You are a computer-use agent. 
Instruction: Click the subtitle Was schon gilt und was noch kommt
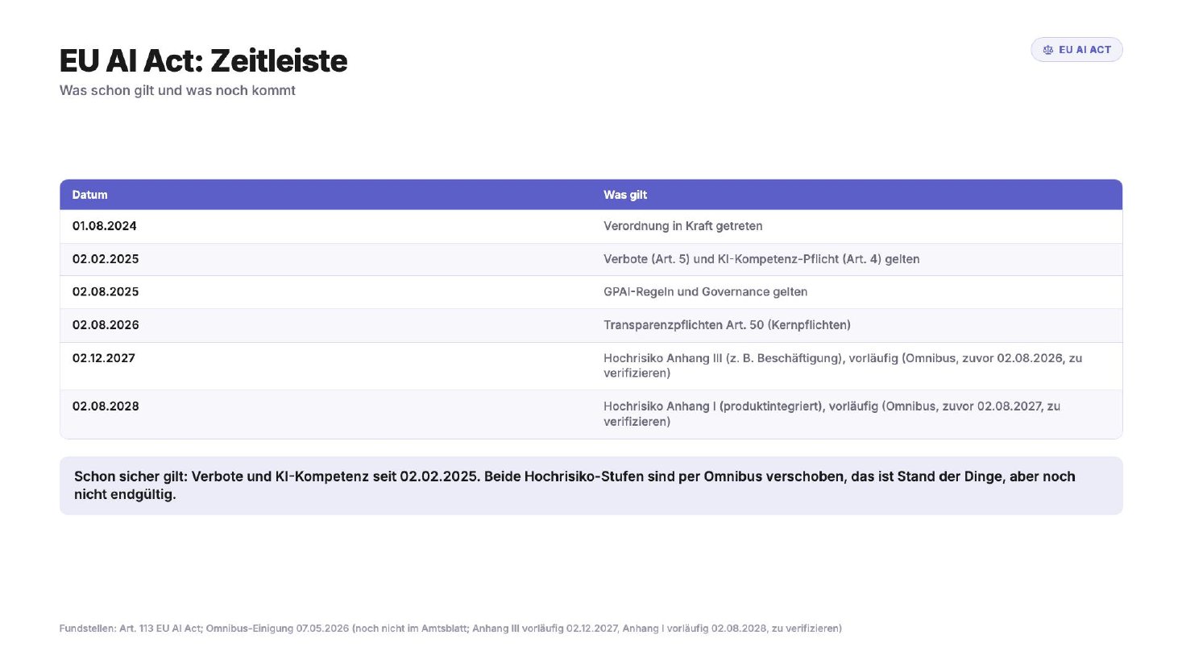click(177, 90)
